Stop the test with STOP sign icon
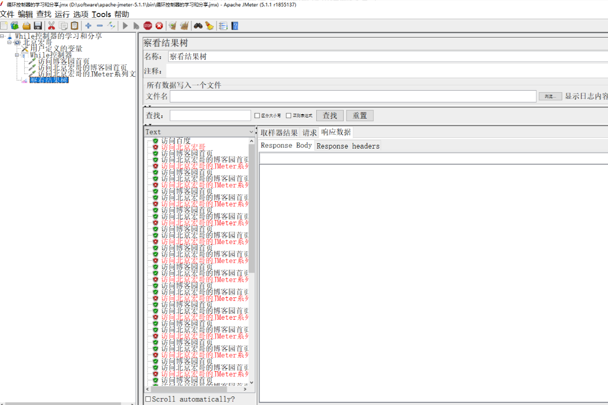 (148, 26)
